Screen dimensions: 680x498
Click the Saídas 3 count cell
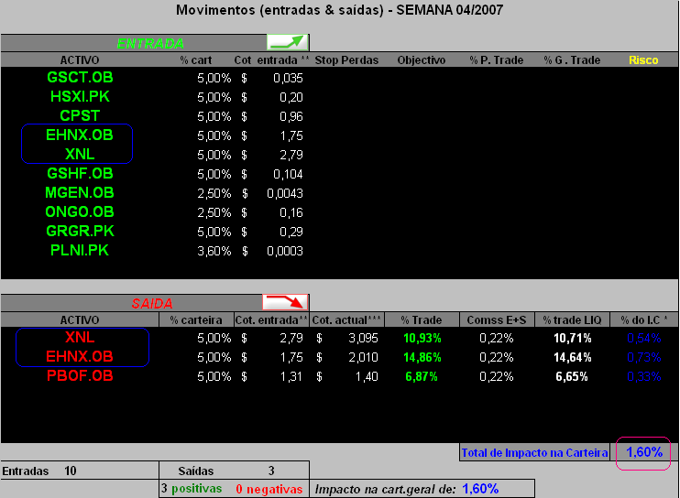(x=235, y=471)
